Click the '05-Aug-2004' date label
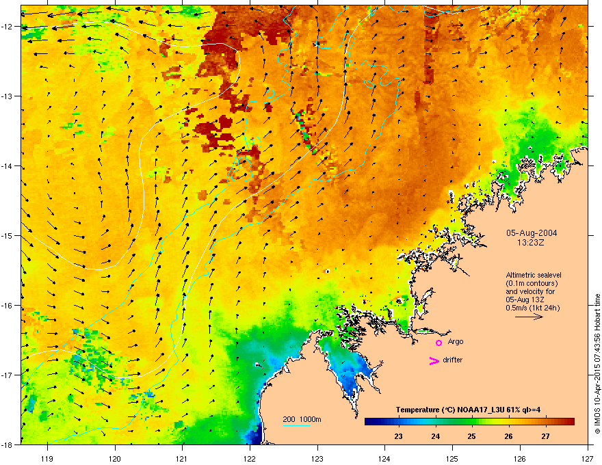Screen dimensions: 602x465 [532, 233]
